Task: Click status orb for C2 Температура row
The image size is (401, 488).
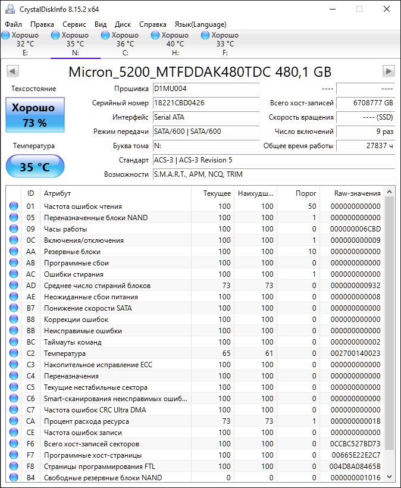Action: tap(14, 353)
